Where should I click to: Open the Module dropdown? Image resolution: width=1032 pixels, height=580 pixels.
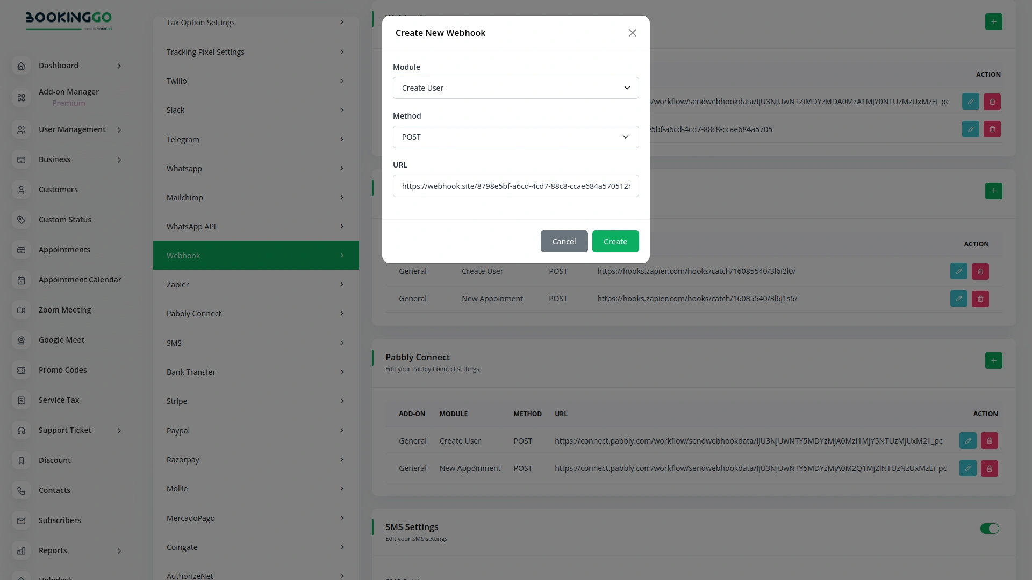[x=515, y=88]
